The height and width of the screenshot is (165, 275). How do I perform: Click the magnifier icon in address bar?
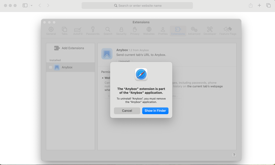point(115,6)
